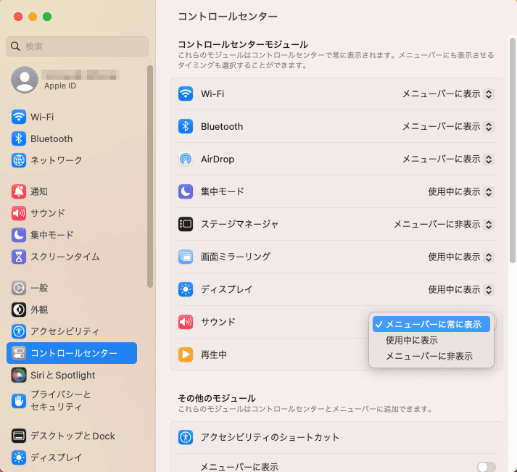The width and height of the screenshot is (517, 472).
Task: Select ネットワーク in the sidebar
Action: tap(72, 160)
